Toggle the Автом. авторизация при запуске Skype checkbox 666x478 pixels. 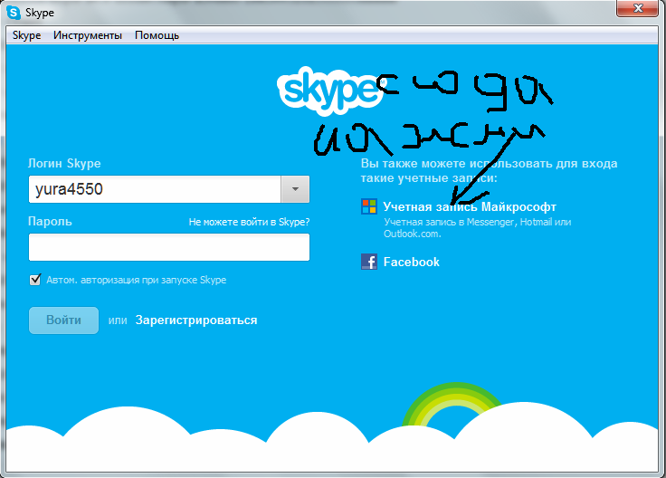(x=35, y=280)
